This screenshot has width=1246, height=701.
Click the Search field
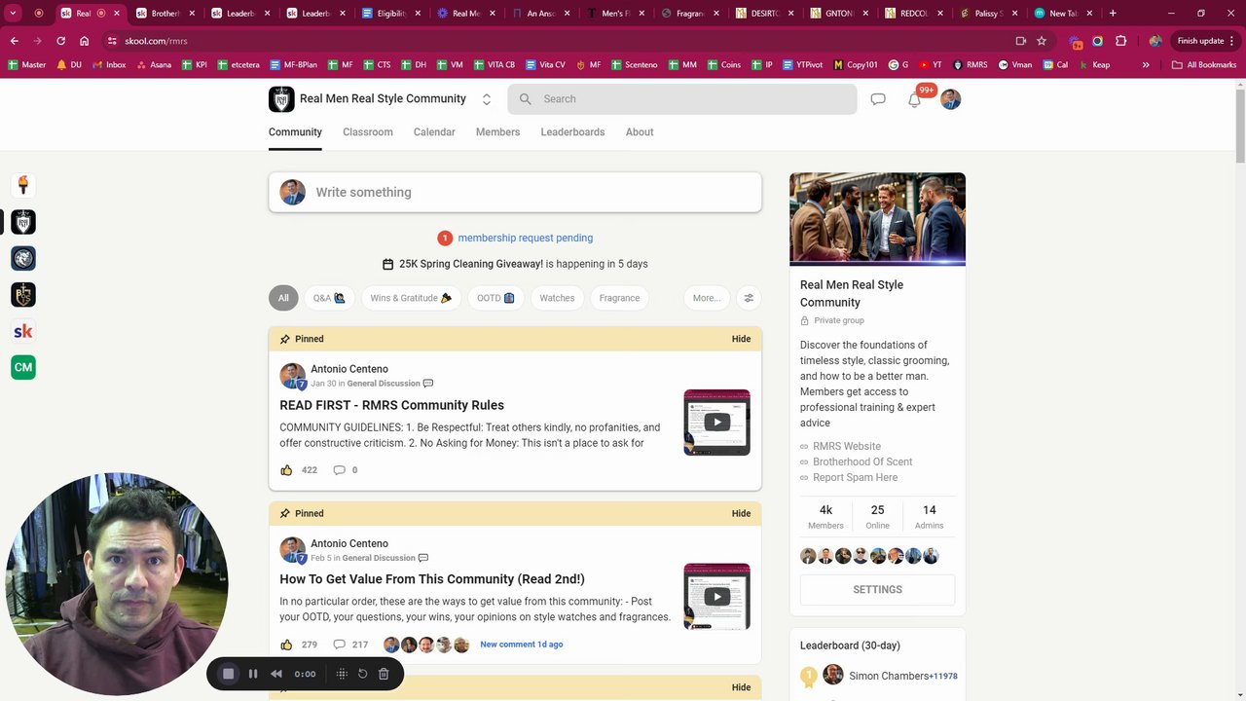[681, 99]
